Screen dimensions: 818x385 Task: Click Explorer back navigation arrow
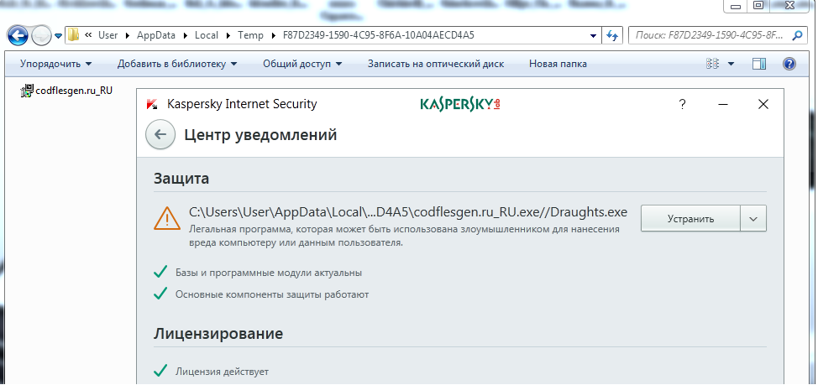coord(20,35)
